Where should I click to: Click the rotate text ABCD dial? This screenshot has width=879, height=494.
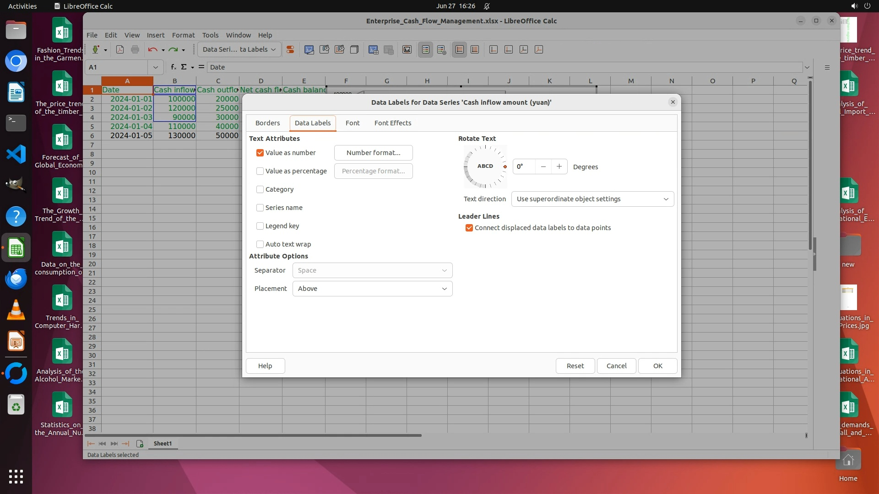pyautogui.click(x=485, y=166)
